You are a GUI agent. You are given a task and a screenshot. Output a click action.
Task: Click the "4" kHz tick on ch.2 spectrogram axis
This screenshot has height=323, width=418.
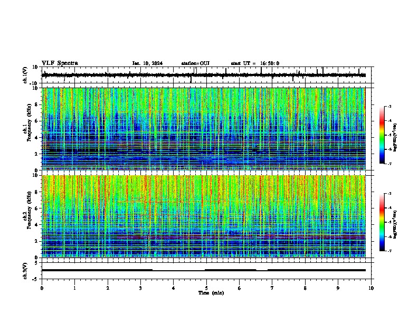(x=36, y=225)
